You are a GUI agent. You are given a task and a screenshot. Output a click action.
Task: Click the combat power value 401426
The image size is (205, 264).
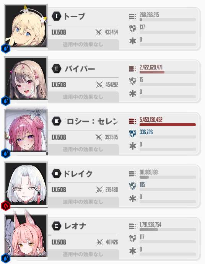[112, 242]
